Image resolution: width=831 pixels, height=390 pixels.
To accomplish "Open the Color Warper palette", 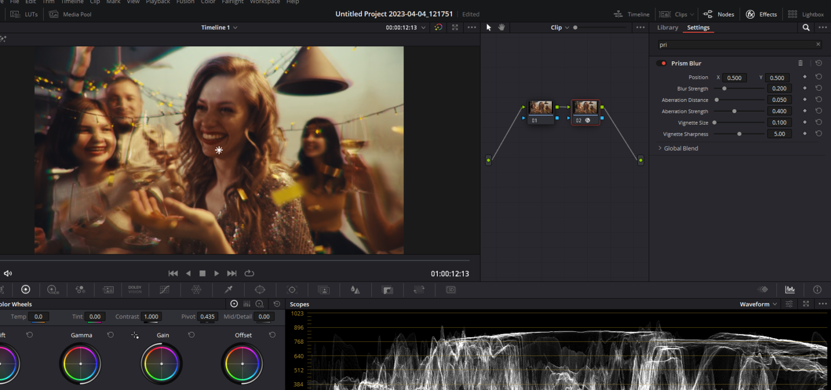I will (x=196, y=290).
